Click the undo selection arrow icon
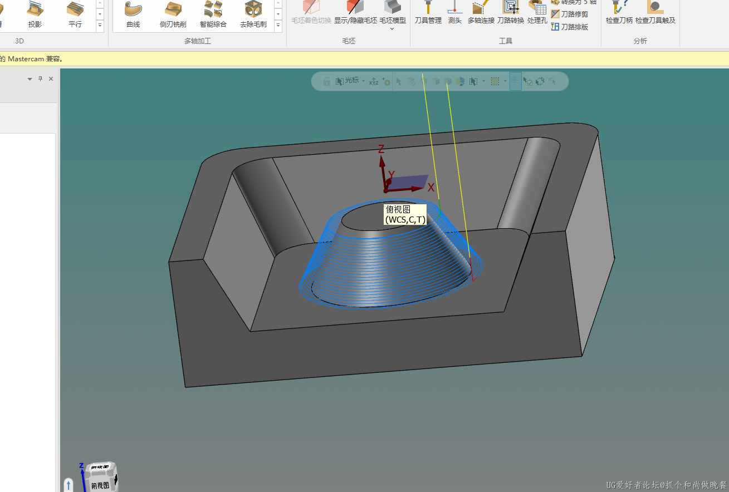This screenshot has width=729, height=492. click(x=552, y=81)
